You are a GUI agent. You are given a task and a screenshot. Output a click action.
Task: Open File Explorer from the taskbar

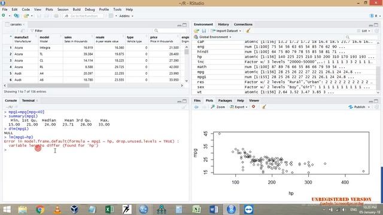click(23, 210)
